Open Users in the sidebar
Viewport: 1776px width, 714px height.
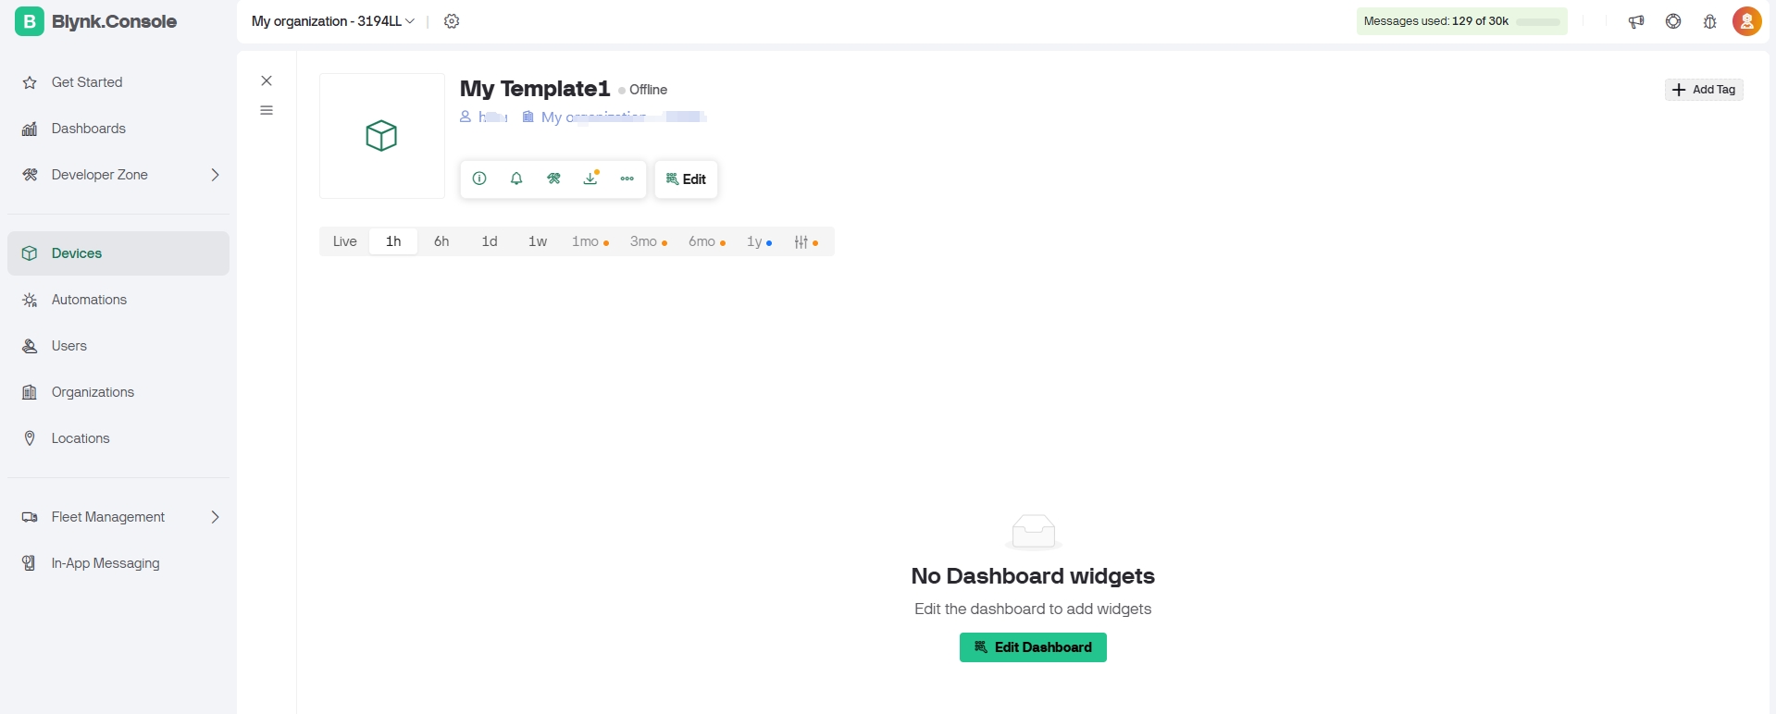pyautogui.click(x=118, y=346)
